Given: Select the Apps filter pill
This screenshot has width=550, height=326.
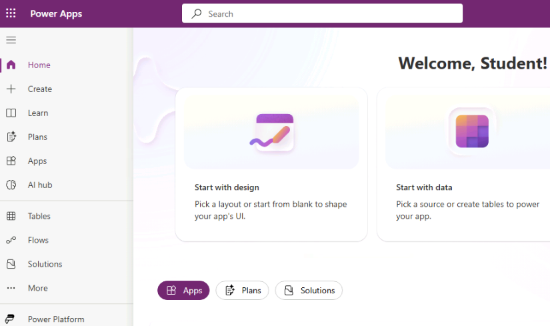Looking at the screenshot, I should [183, 290].
